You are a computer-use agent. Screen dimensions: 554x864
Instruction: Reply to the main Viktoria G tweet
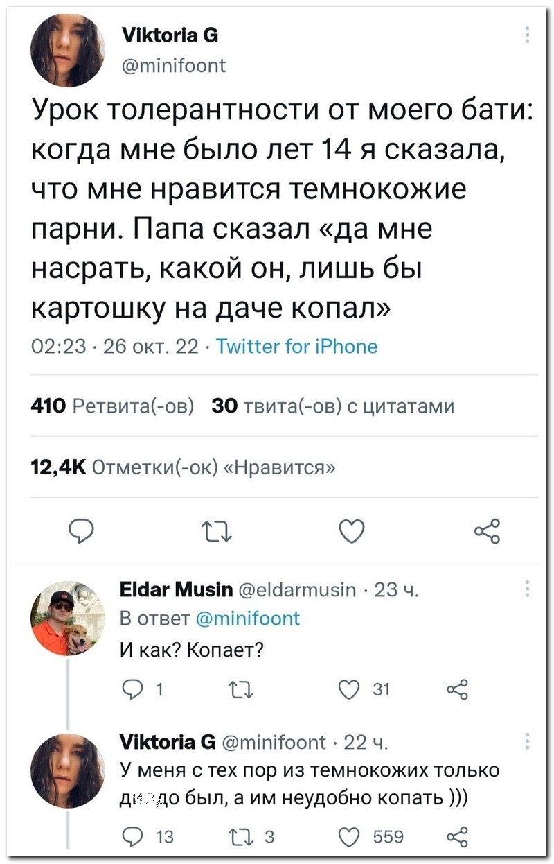point(82,532)
